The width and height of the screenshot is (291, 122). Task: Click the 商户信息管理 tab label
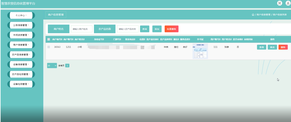click(x=56, y=15)
